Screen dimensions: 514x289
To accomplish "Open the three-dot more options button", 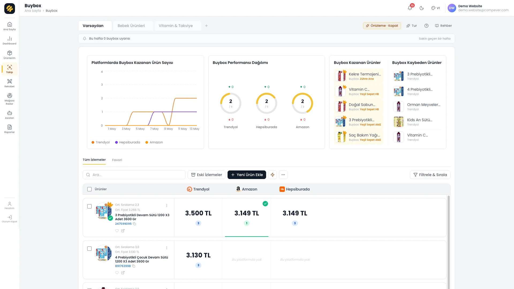I will pos(283,175).
